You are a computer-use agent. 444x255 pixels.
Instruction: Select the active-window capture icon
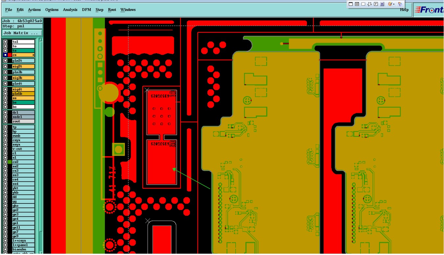pos(357,4)
